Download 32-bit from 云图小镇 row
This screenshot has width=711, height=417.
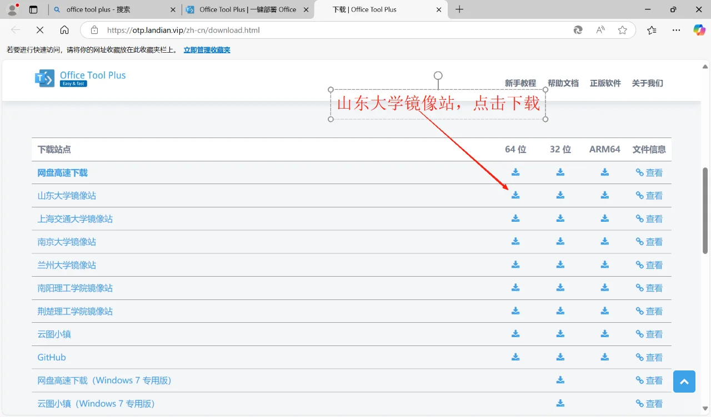click(x=560, y=334)
